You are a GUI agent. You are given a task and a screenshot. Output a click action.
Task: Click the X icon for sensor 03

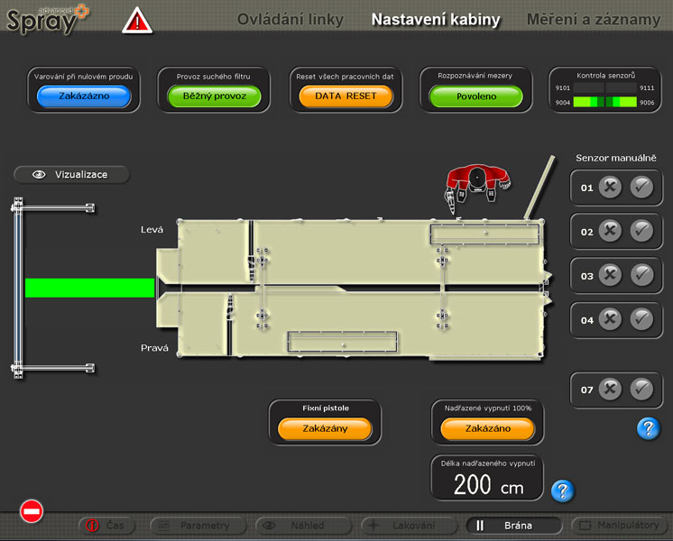[610, 276]
